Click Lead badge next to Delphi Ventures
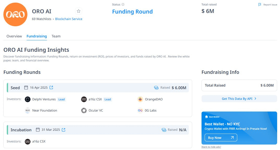 [62, 99]
